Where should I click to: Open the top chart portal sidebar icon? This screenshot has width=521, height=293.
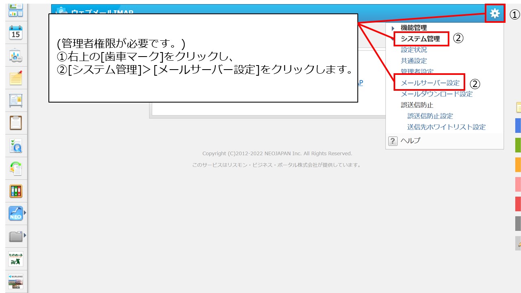click(16, 11)
